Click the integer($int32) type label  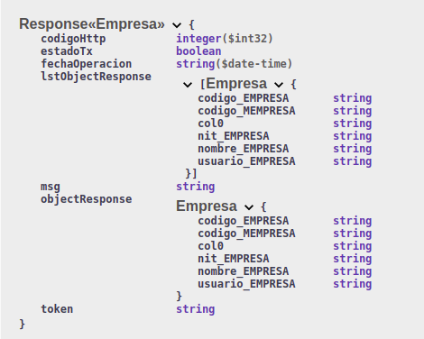click(x=225, y=39)
